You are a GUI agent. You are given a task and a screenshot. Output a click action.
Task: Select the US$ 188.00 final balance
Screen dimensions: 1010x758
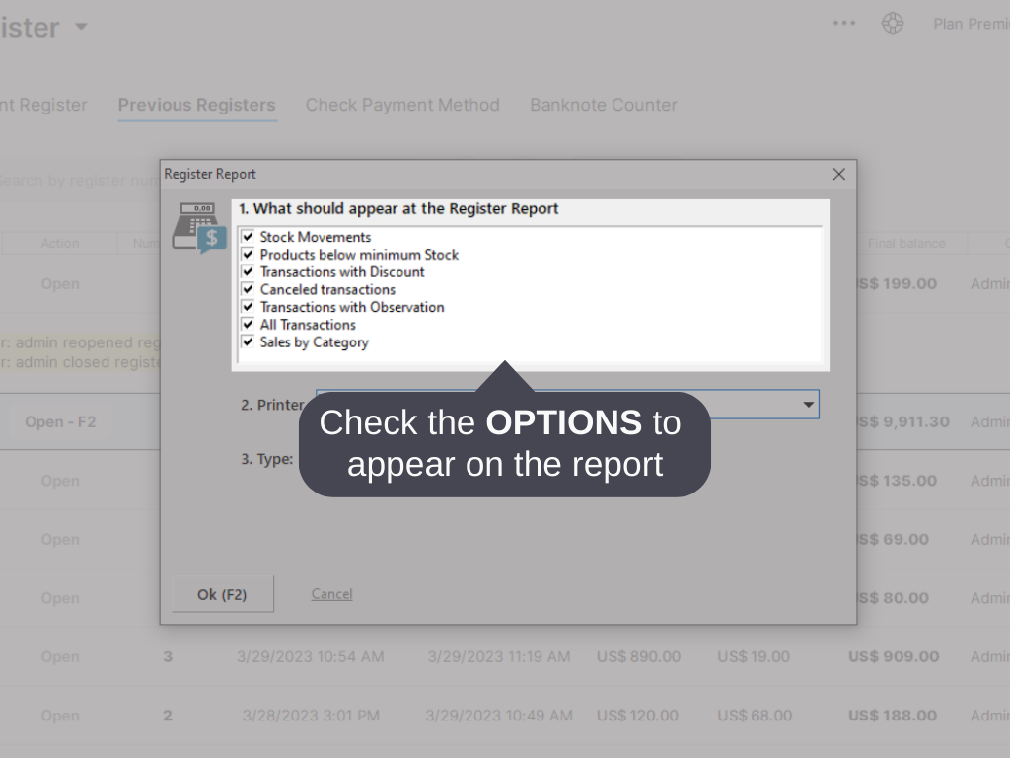[x=892, y=716]
